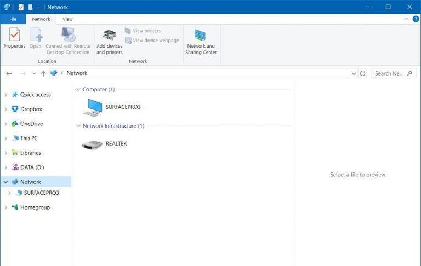The width and height of the screenshot is (421, 266).
Task: Select Libraries in the navigation pane
Action: pyautogui.click(x=30, y=152)
